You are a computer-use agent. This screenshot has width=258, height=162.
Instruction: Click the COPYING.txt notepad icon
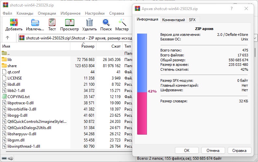point(4,96)
